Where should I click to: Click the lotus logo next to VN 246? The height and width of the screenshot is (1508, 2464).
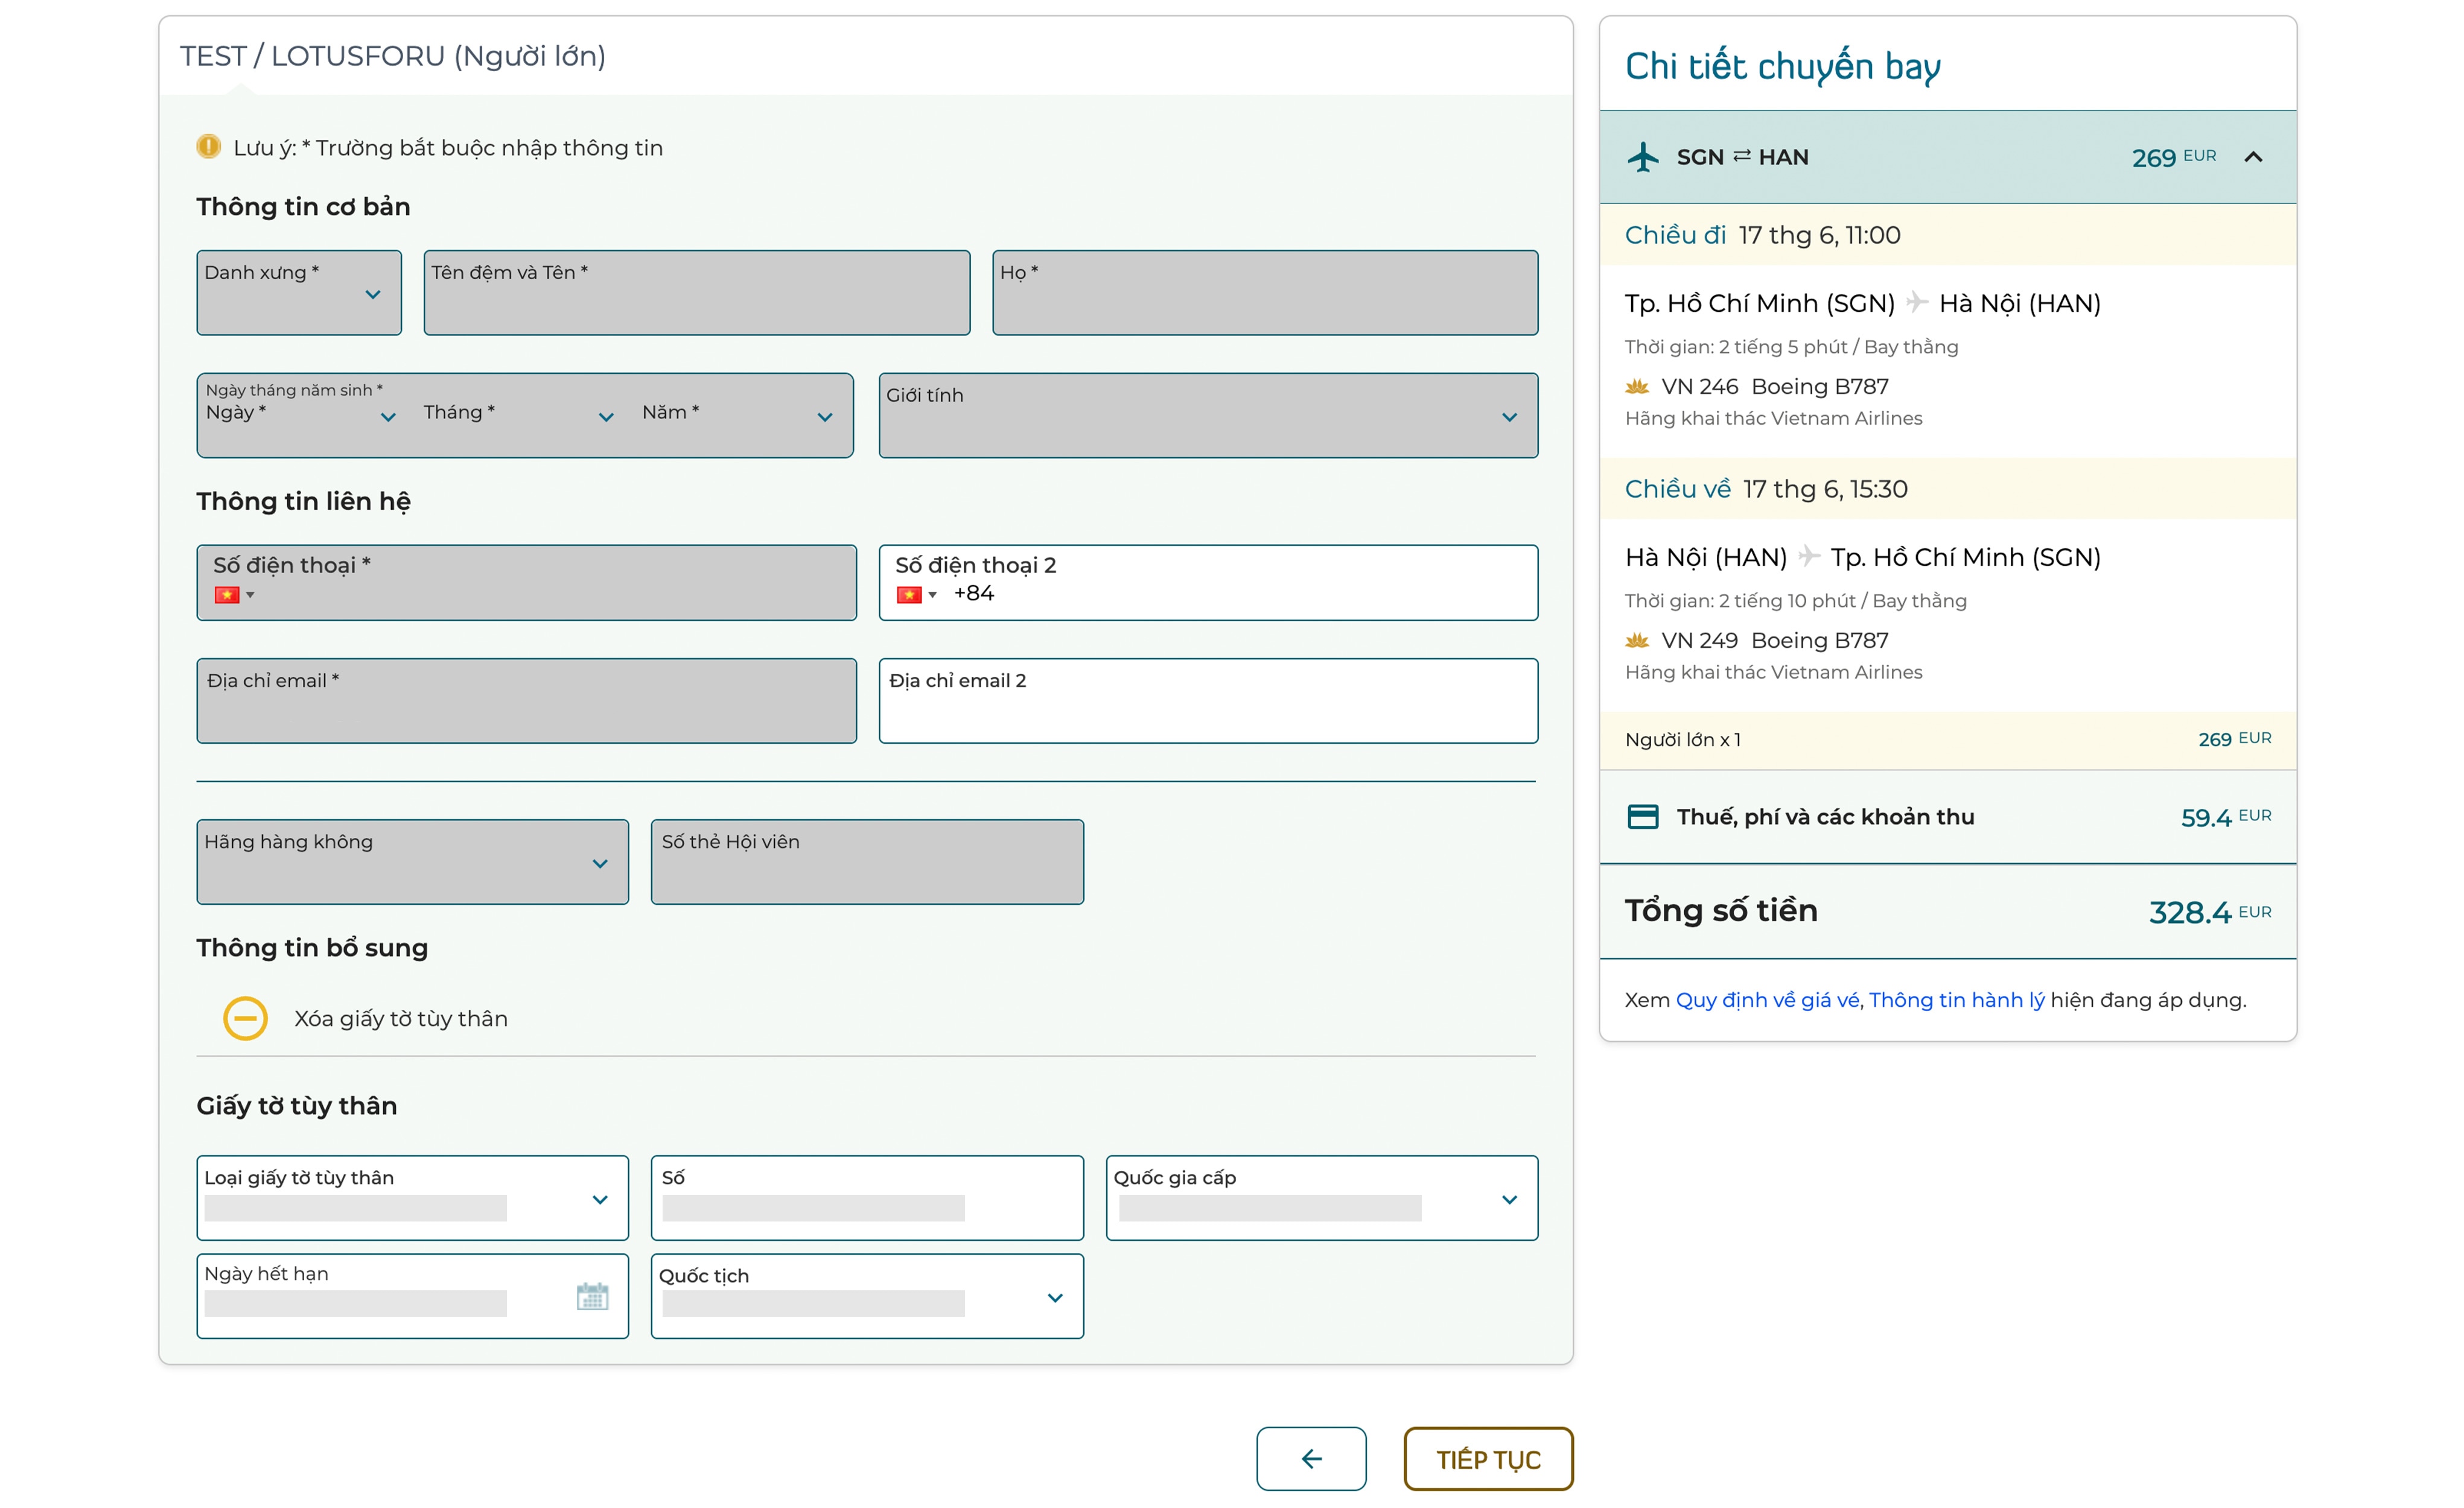click(x=1637, y=385)
